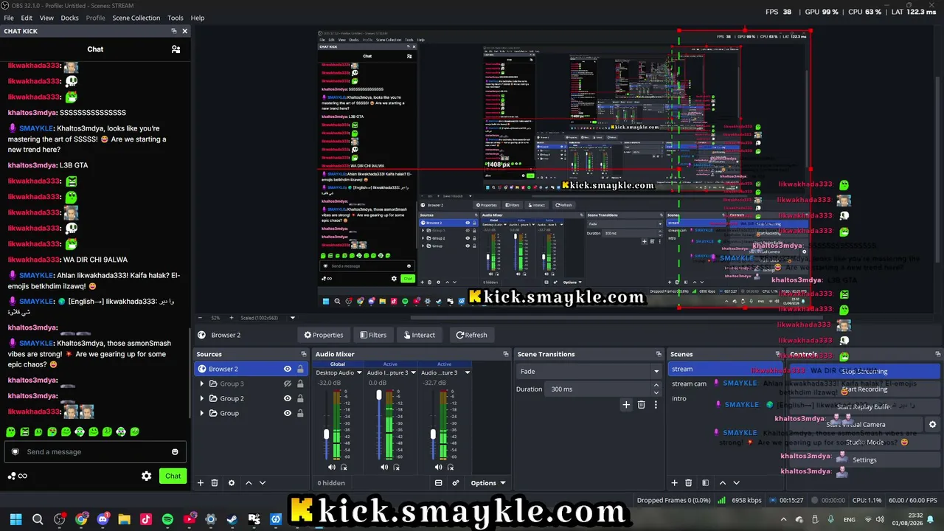Toggle lock on Browser 2 source

tap(300, 369)
